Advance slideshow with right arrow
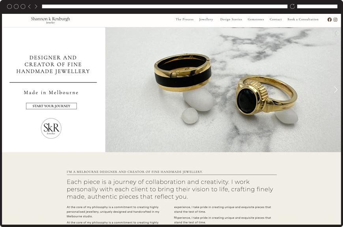This screenshot has width=343, height=227. 336,89
